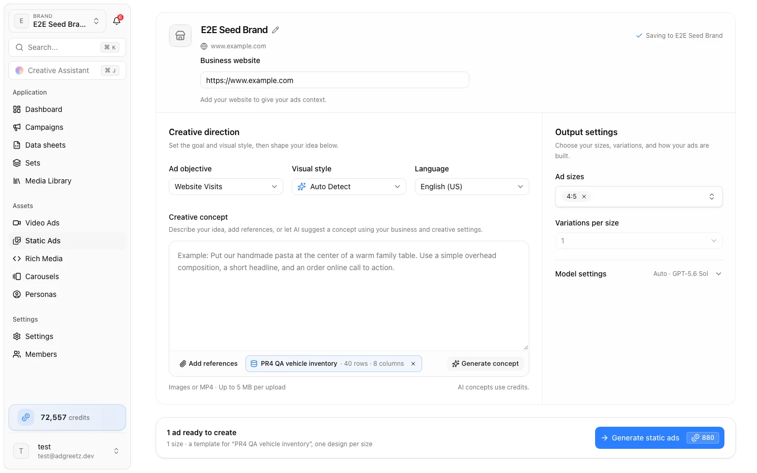This screenshot has width=757, height=473.
Task: Click Add references button
Action: (209, 364)
